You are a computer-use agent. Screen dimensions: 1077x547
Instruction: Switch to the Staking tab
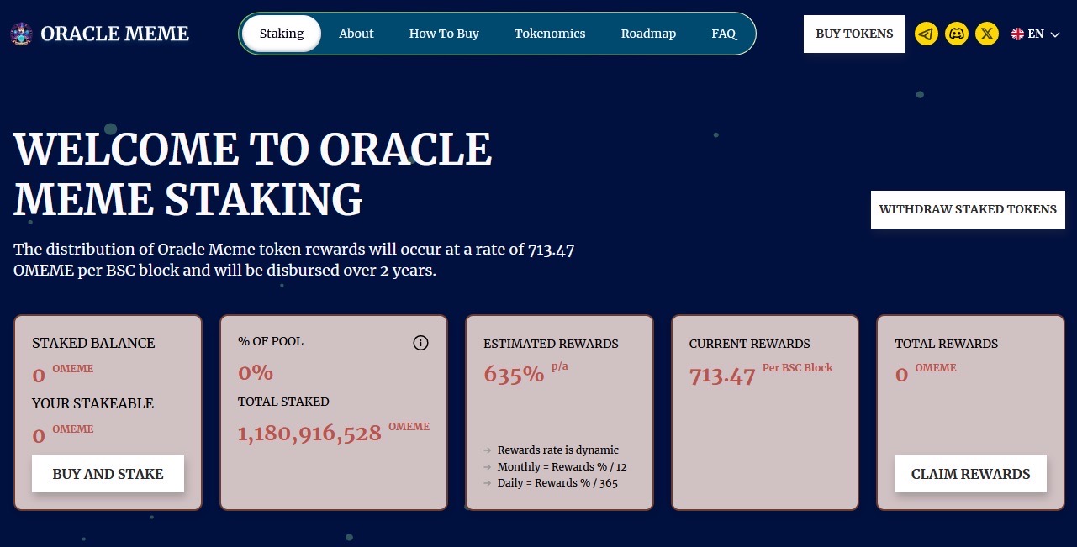coord(282,34)
